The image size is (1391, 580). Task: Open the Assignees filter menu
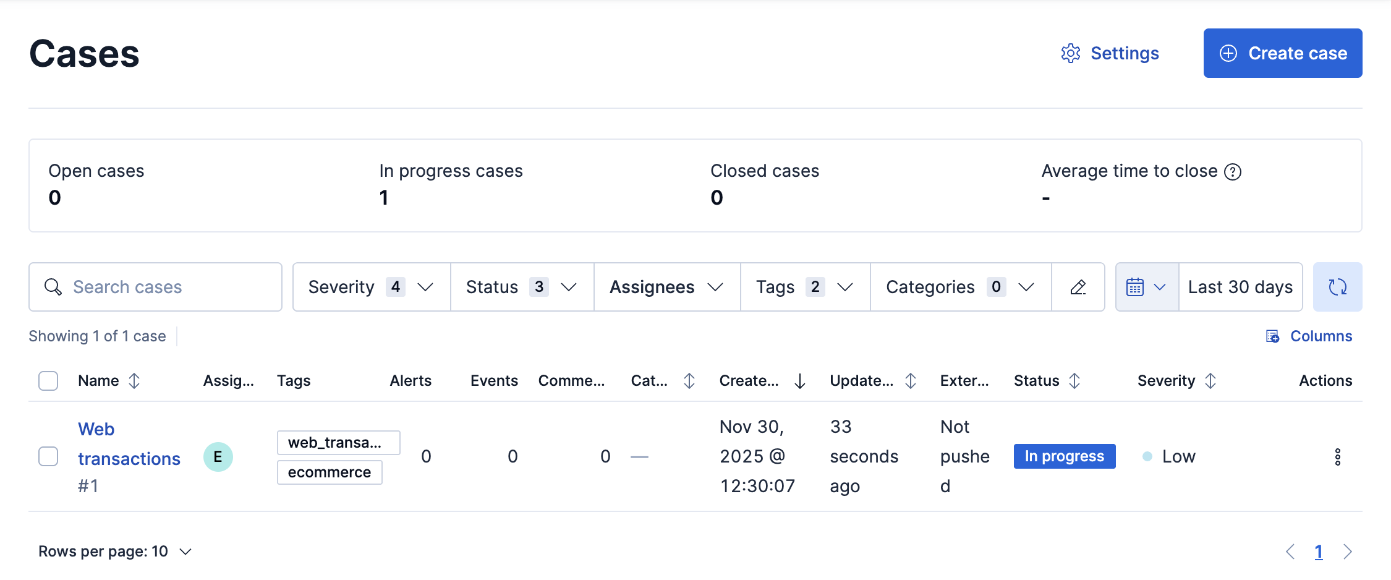665,287
